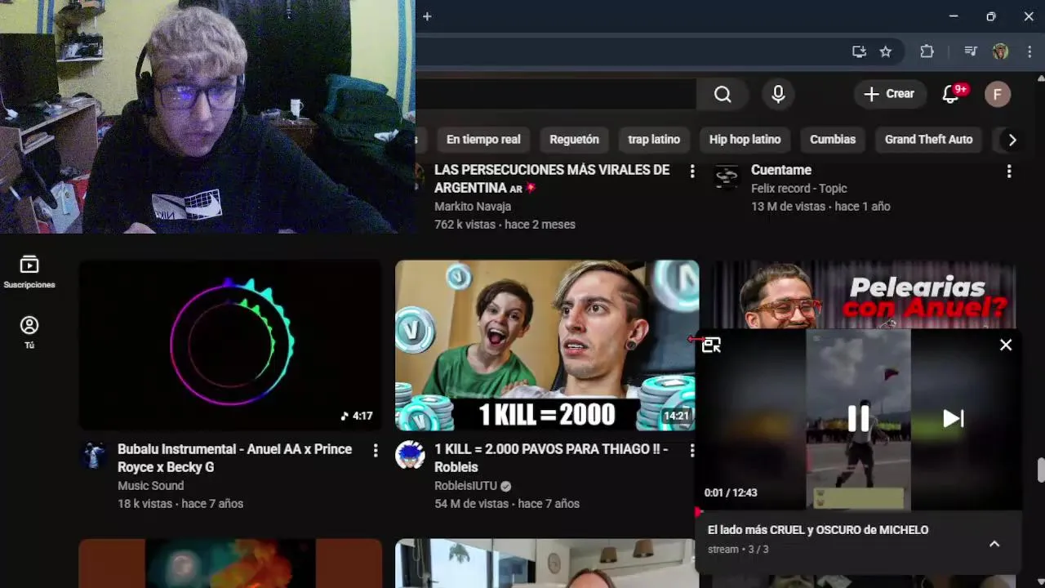Select the 'Cumbias' filter chip
Viewport: 1045px width, 588px height.
[833, 140]
